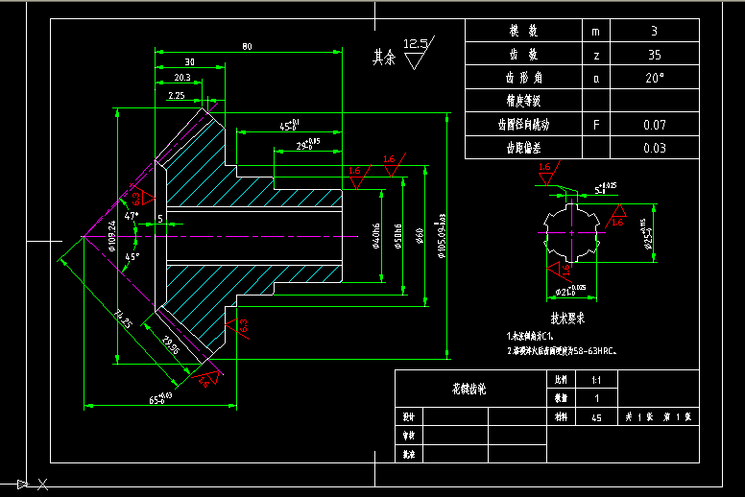Screen dimensions: 745x497
Task: Click the 花键齿轮 title block name
Action: [469, 389]
